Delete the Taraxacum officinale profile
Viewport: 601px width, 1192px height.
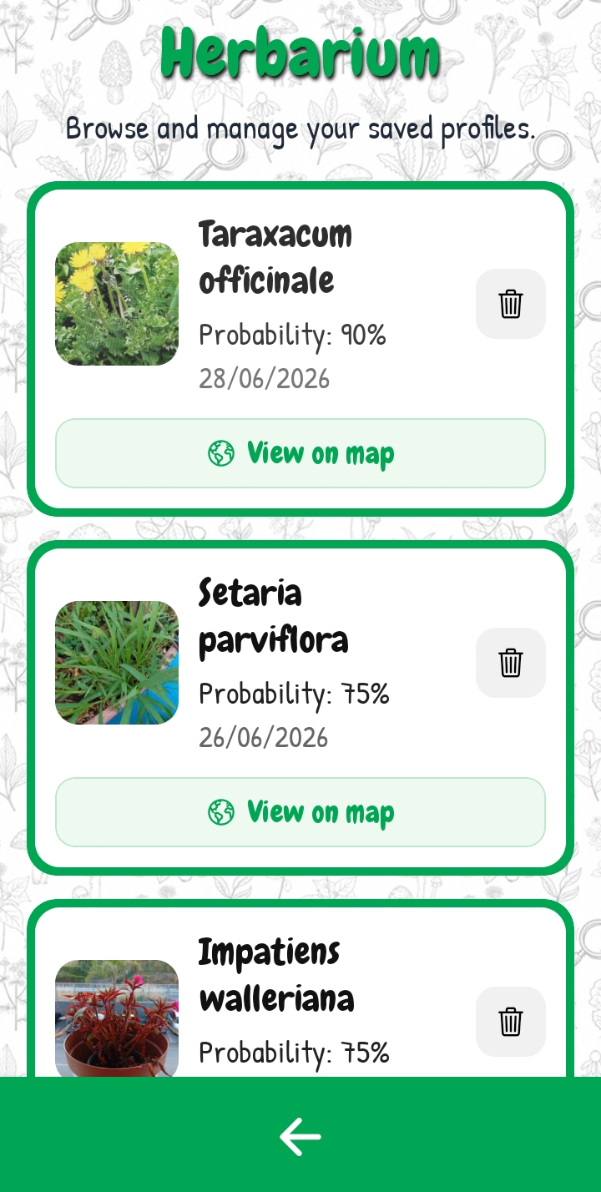511,304
